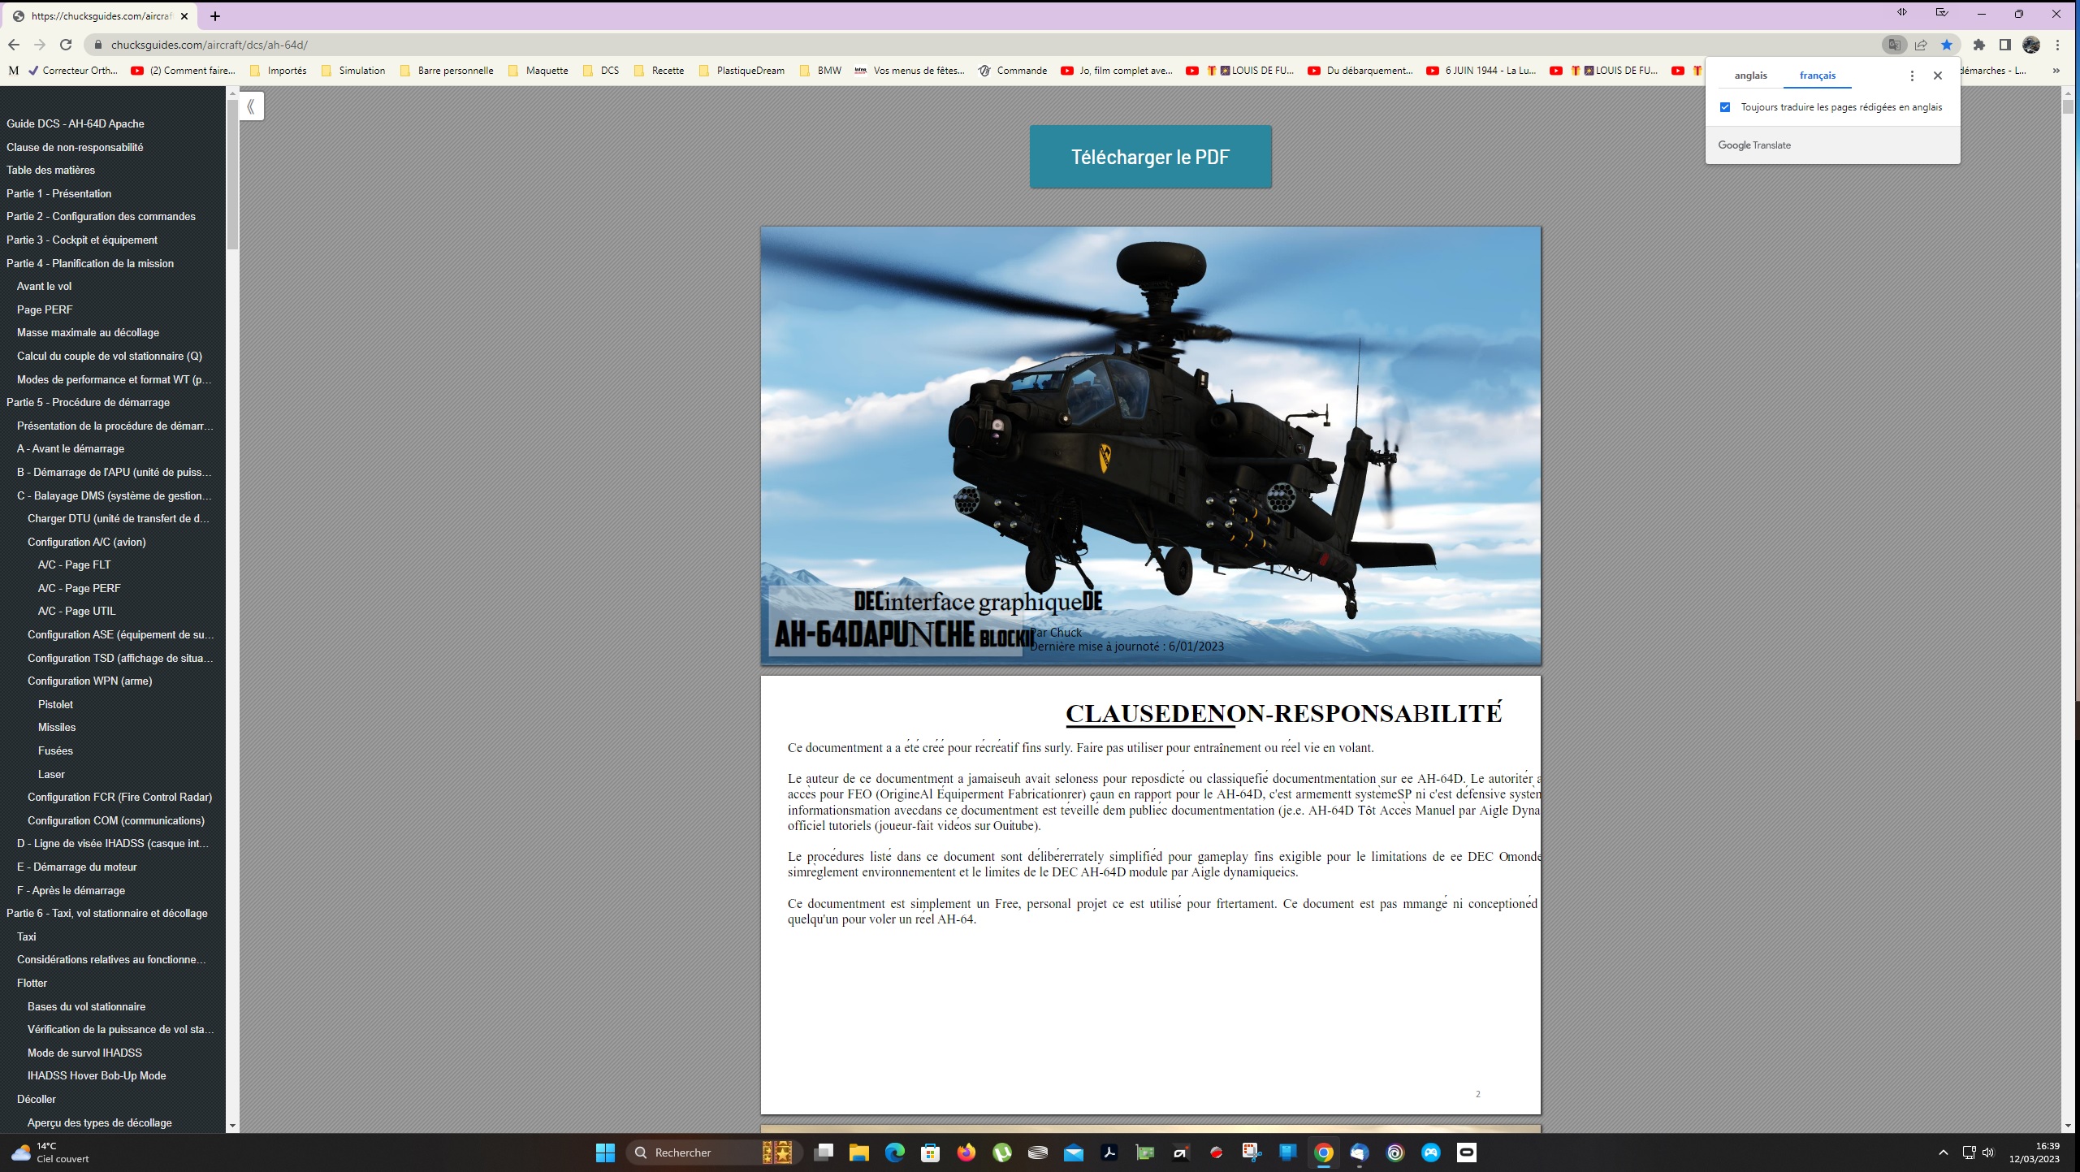
Task: Open Ubisoft Connect from the taskbar
Action: click(x=1395, y=1153)
